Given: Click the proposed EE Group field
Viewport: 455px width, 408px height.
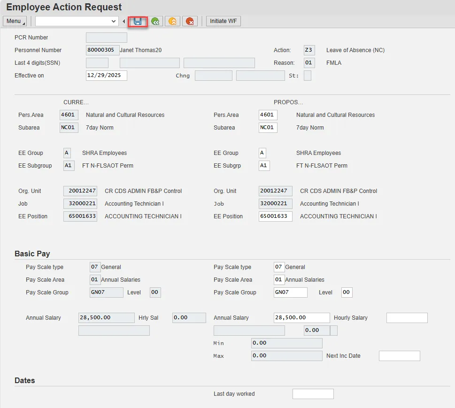Looking at the screenshot, I should point(262,153).
